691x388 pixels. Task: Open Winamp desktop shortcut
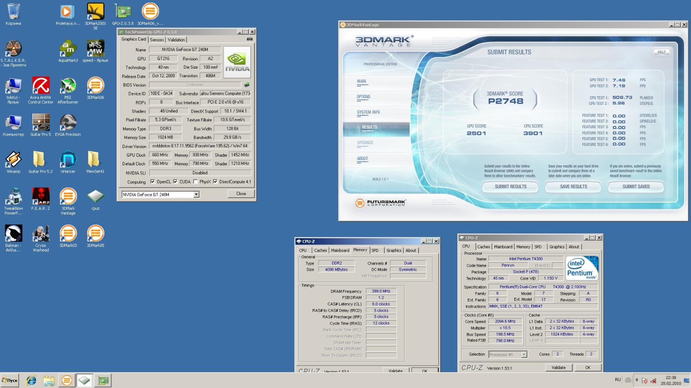13,163
